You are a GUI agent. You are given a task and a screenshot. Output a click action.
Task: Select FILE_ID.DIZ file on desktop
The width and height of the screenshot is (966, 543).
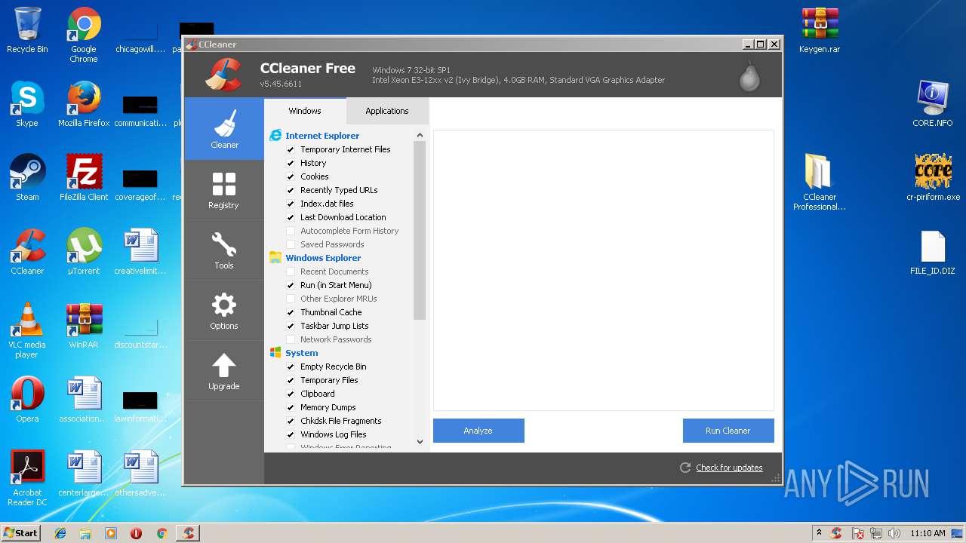point(933,252)
